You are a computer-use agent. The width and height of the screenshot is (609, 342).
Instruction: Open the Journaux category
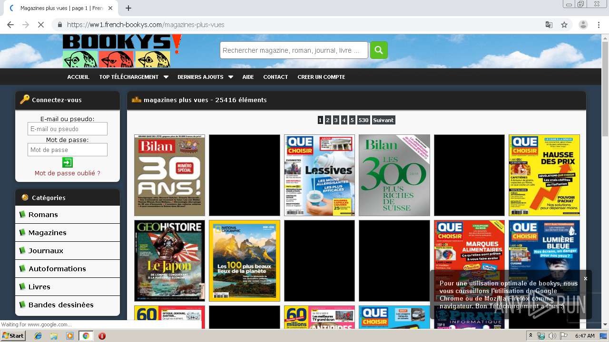coord(68,251)
